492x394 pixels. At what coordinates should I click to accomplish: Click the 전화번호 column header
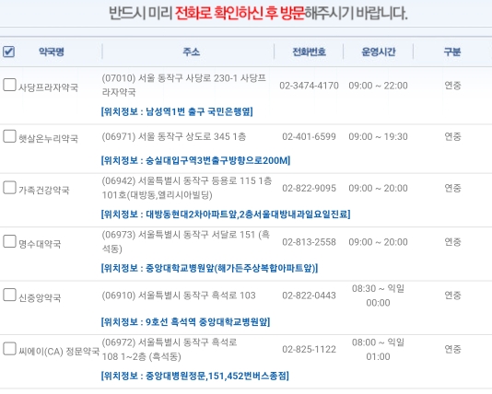tap(309, 52)
